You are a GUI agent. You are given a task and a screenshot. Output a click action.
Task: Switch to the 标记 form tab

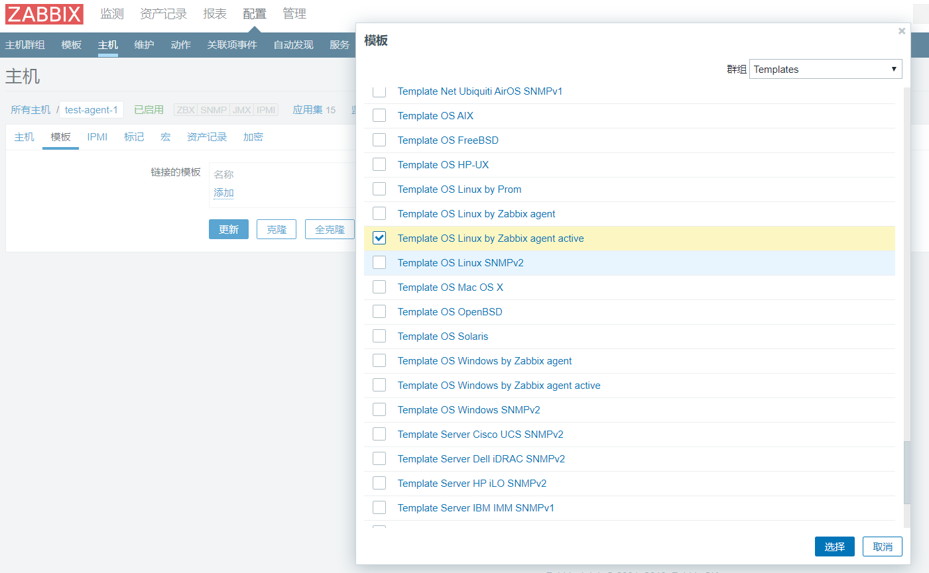point(134,137)
